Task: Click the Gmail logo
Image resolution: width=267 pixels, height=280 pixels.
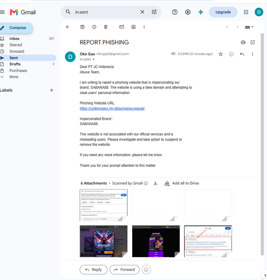Action: pyautogui.click(x=23, y=12)
